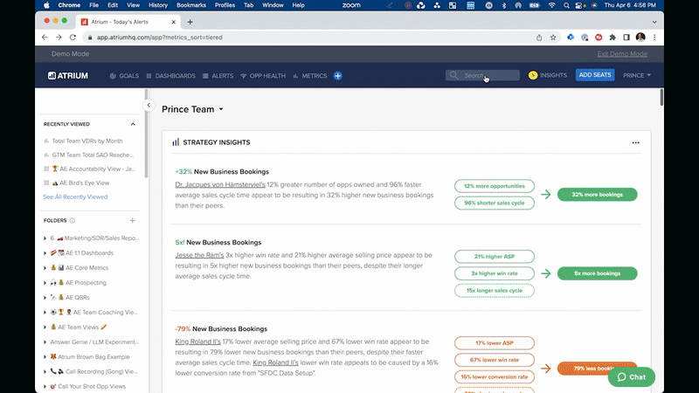
Task: Select Atrium Brown Bag Example folder
Action: click(90, 357)
